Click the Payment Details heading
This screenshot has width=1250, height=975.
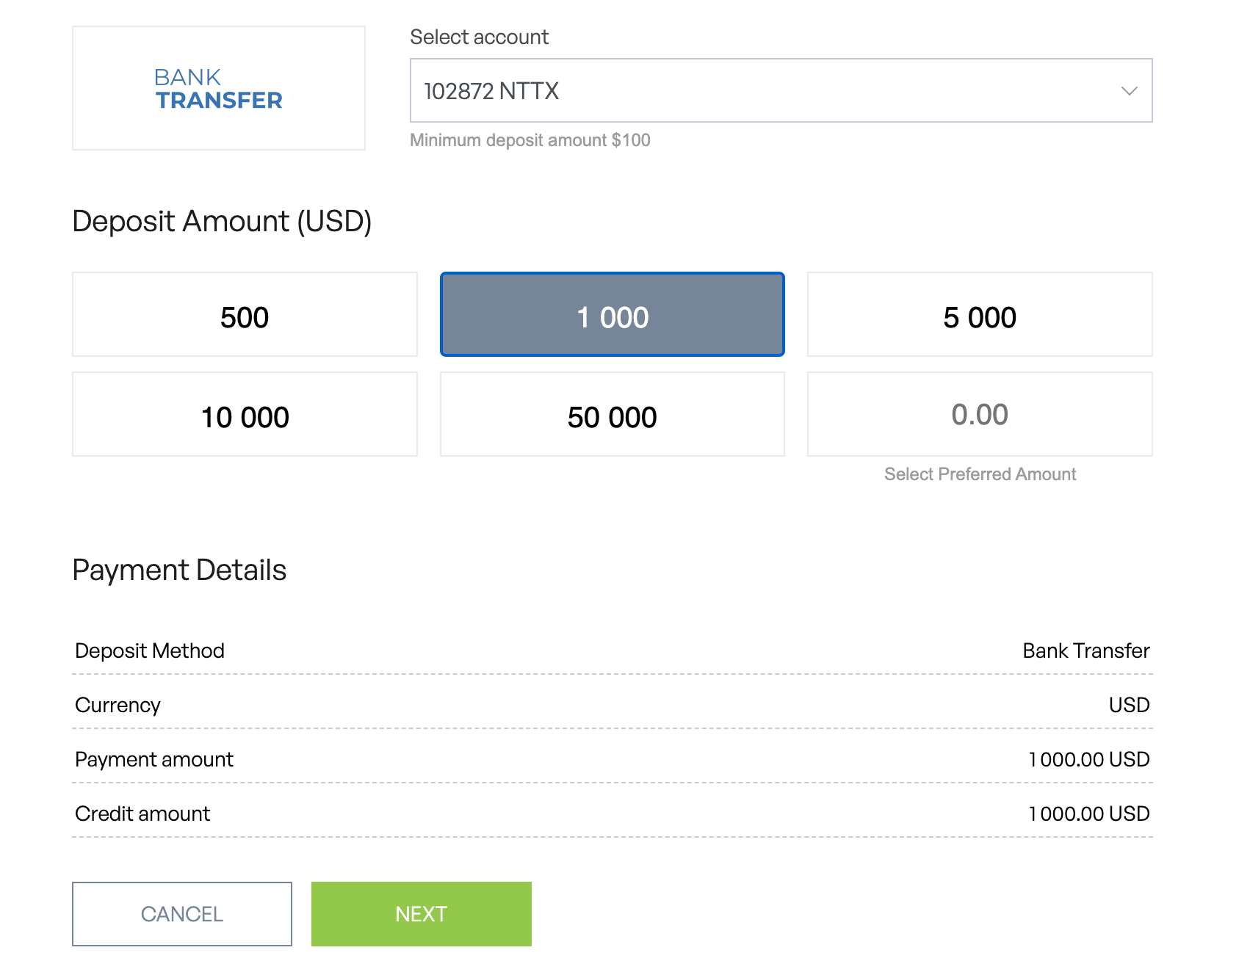point(179,569)
